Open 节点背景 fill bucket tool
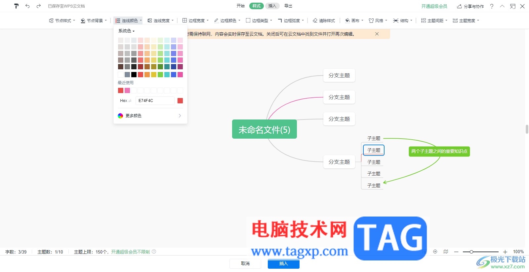 (x=83, y=20)
